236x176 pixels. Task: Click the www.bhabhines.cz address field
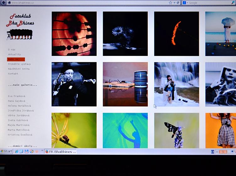coord(90,3)
